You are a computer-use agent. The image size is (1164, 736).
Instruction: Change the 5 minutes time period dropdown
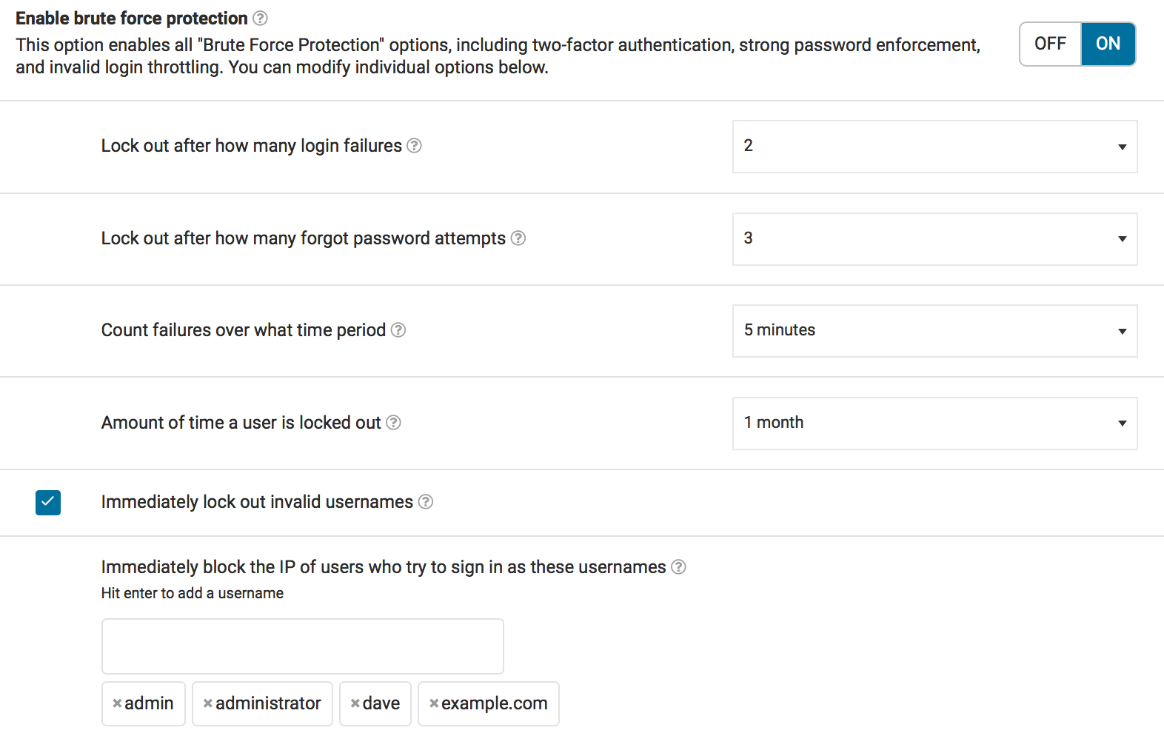934,331
